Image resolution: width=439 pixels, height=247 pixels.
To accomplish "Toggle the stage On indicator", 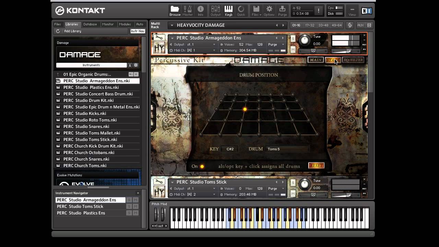I will click(x=202, y=167).
